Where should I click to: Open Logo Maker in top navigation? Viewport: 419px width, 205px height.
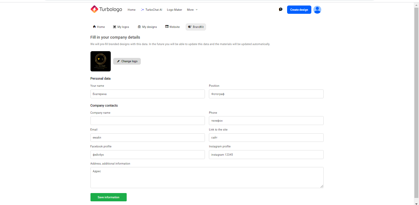[175, 10]
